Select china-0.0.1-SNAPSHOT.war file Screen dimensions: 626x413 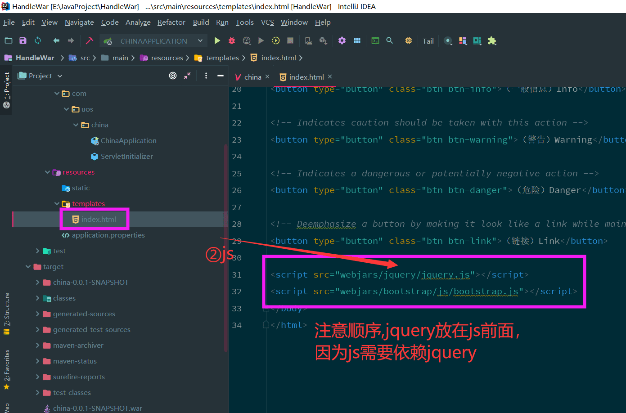point(93,409)
